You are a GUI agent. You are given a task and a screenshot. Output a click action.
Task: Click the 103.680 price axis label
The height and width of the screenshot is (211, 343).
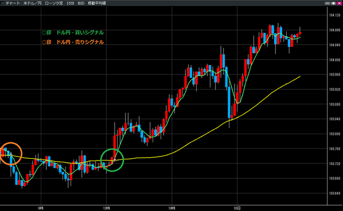(x=335, y=178)
